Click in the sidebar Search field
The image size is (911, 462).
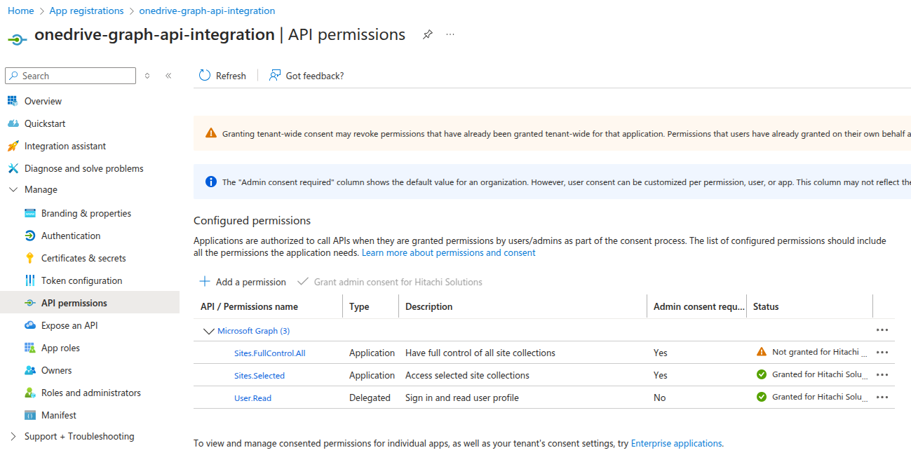click(x=71, y=76)
